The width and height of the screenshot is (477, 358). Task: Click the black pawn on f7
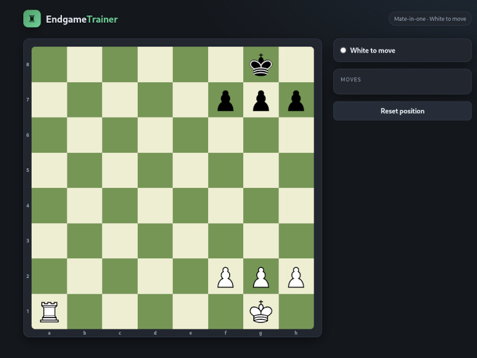coord(225,100)
